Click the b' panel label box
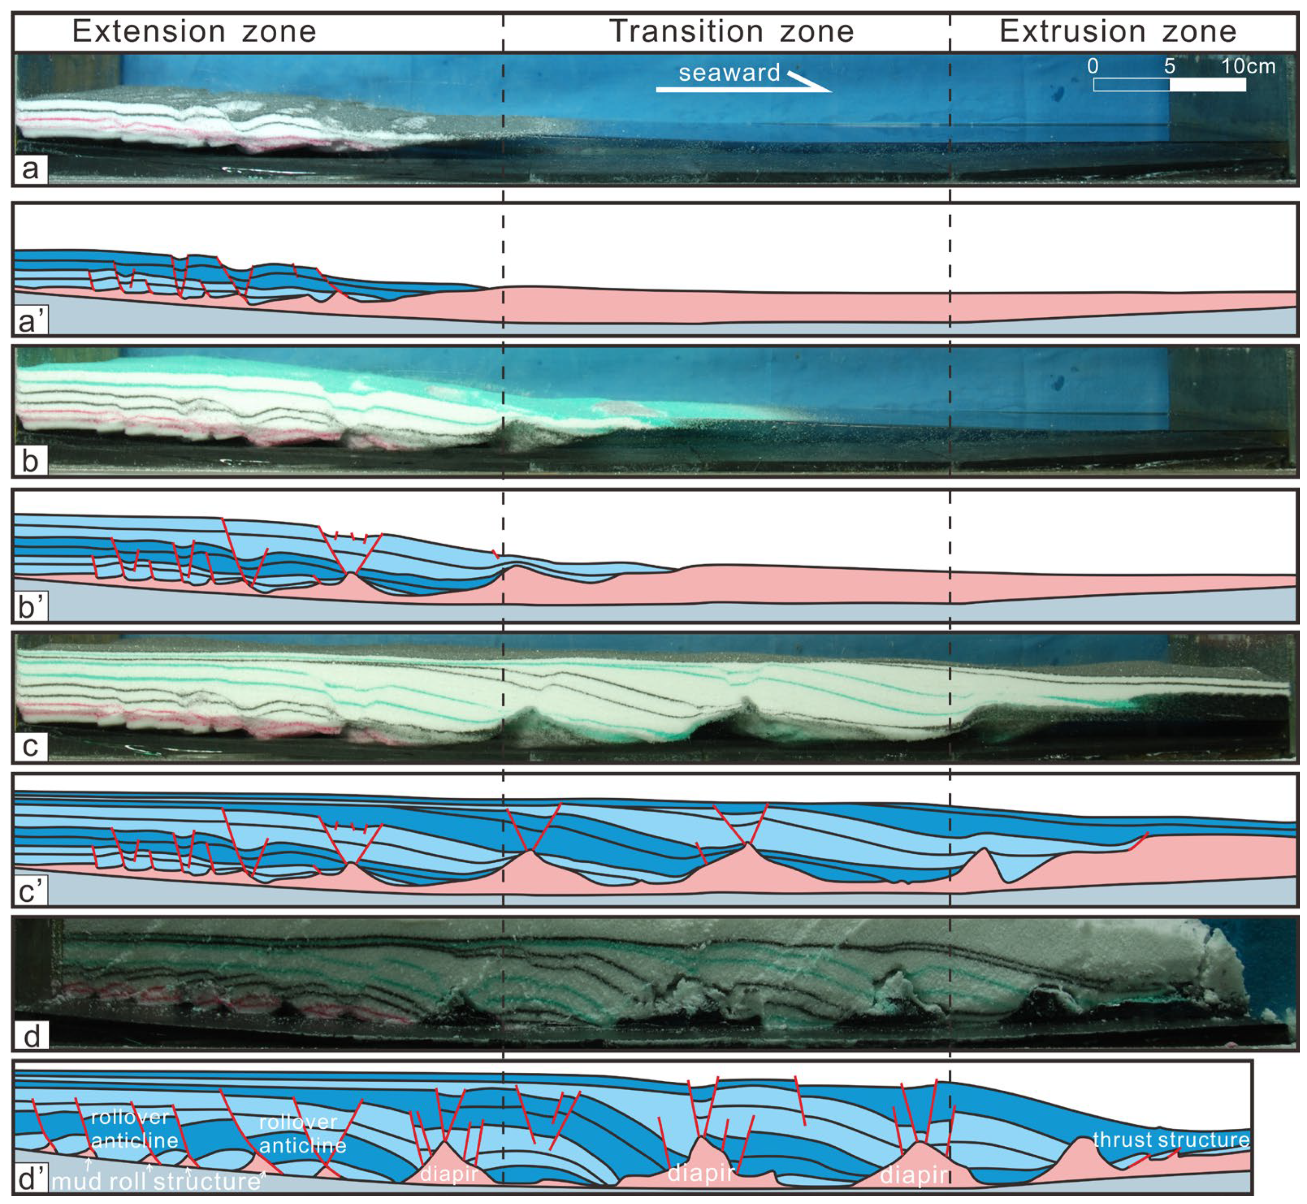 [x=31, y=607]
